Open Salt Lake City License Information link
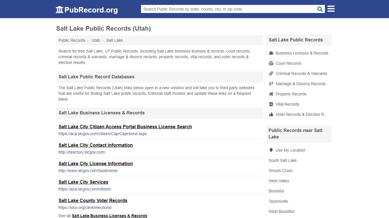This screenshot has width=389, height=218. (x=96, y=163)
